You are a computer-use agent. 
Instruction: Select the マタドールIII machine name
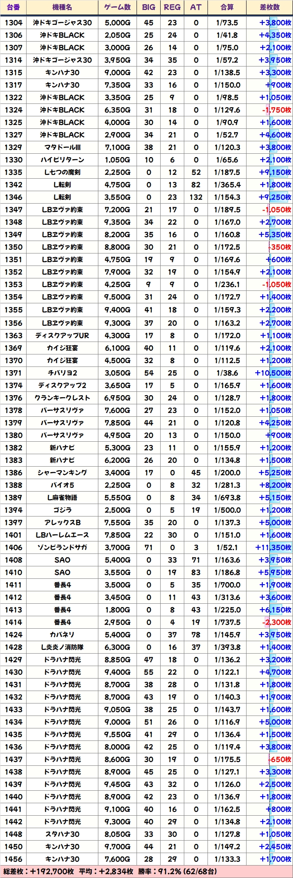click(x=62, y=147)
